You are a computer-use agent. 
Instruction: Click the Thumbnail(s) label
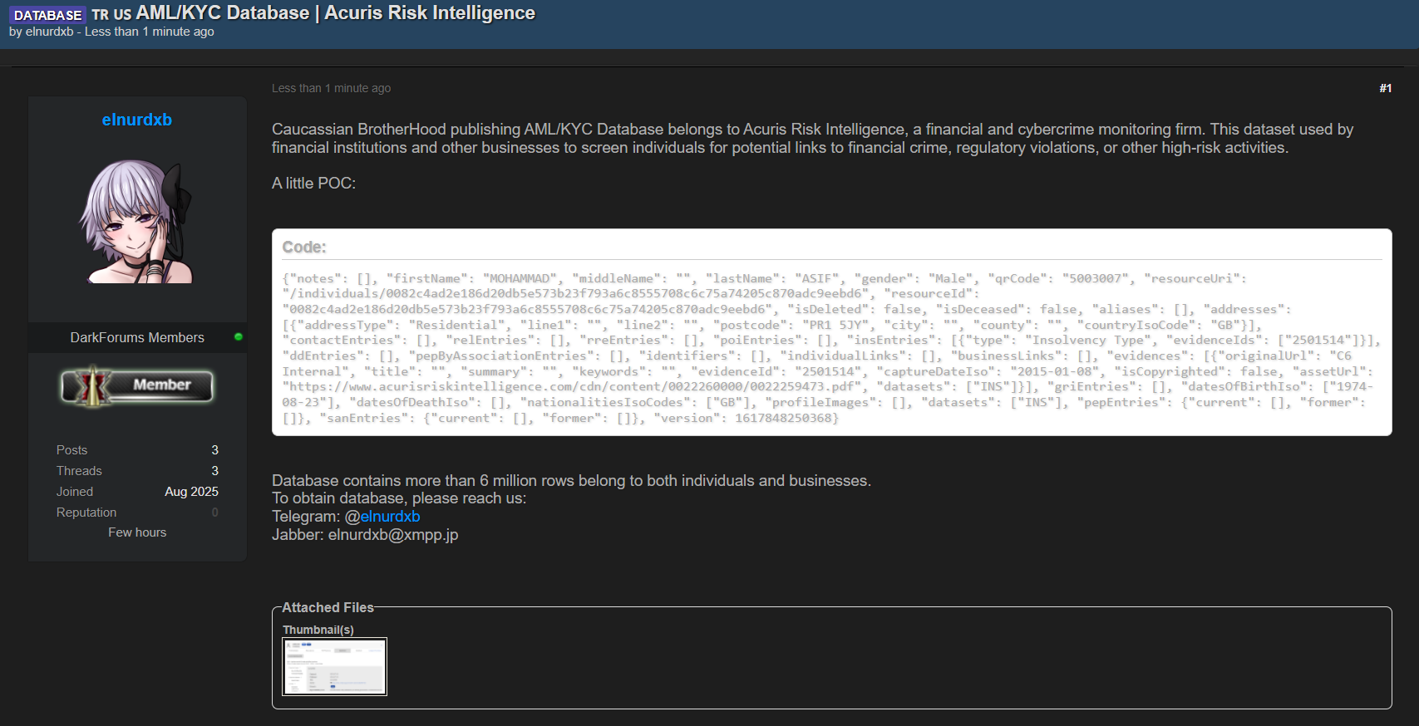[x=318, y=630]
